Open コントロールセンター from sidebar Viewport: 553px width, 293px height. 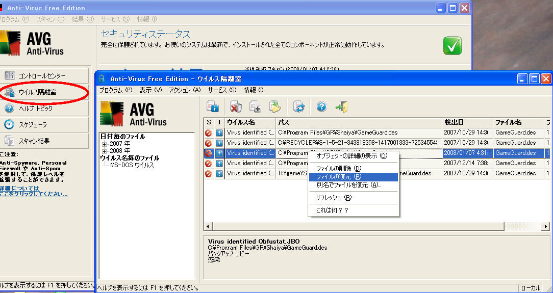coord(44,76)
